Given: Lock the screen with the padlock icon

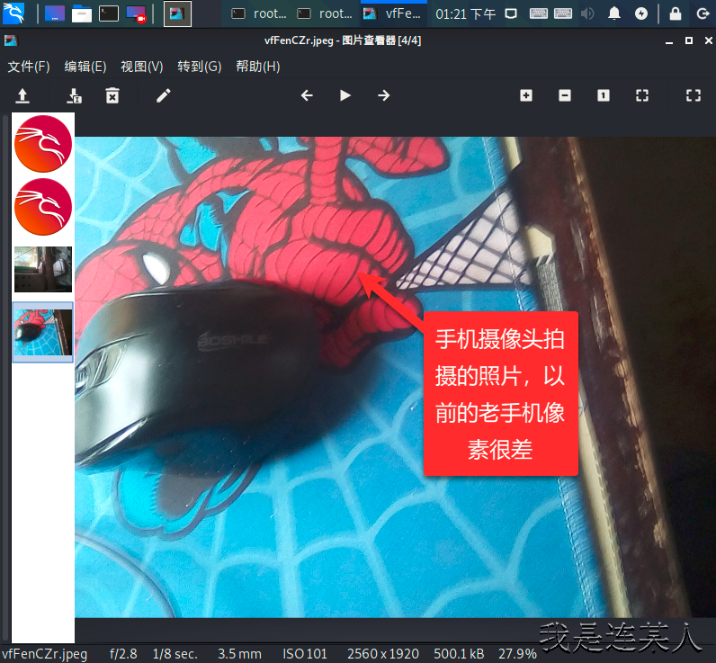Looking at the screenshot, I should click(x=676, y=13).
